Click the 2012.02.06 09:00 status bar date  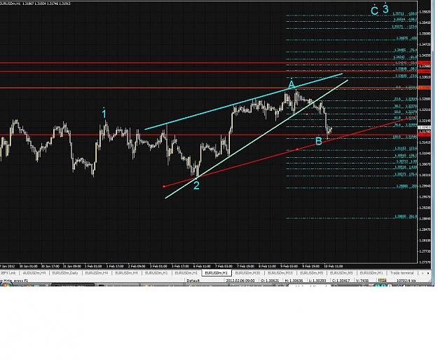point(240,281)
